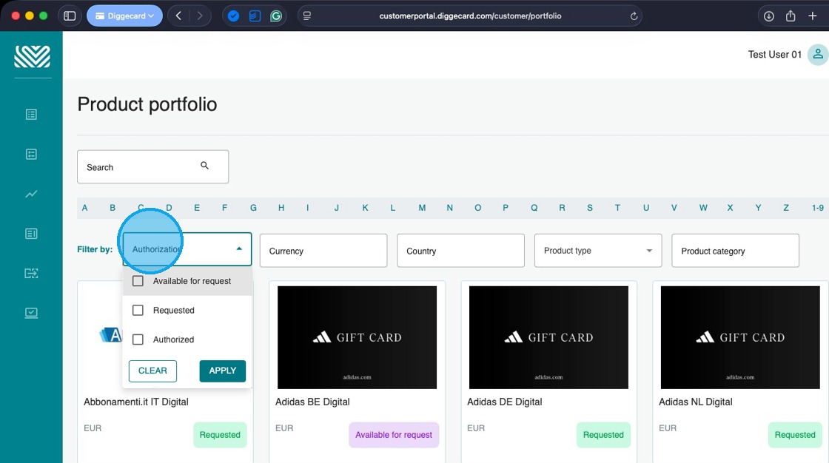This screenshot has width=829, height=463.
Task: Click the page settings icon in address bar
Action: 307,16
